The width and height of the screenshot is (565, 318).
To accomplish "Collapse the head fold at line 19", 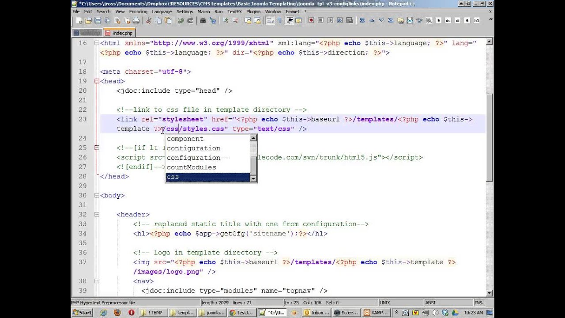I will click(97, 81).
